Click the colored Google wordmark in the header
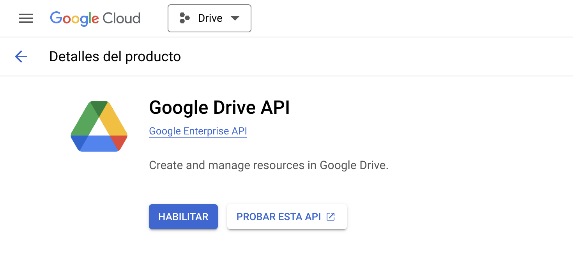This screenshot has width=573, height=272. pyautogui.click(x=74, y=18)
